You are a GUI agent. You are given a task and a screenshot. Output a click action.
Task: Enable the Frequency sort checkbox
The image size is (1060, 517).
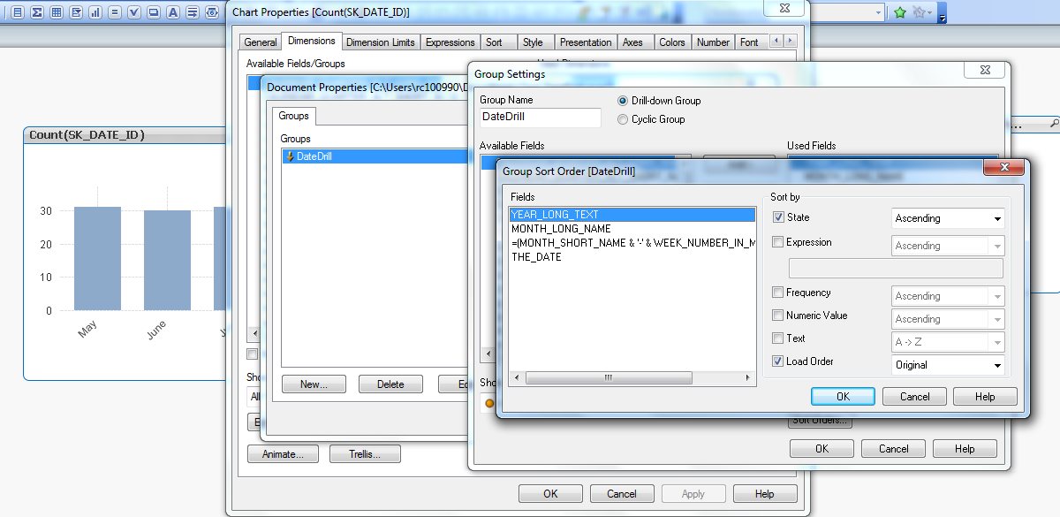[x=778, y=293]
